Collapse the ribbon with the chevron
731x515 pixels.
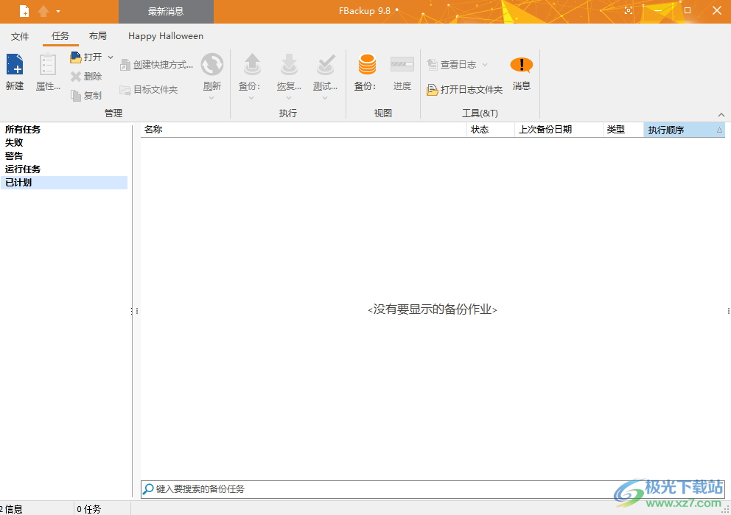[721, 113]
